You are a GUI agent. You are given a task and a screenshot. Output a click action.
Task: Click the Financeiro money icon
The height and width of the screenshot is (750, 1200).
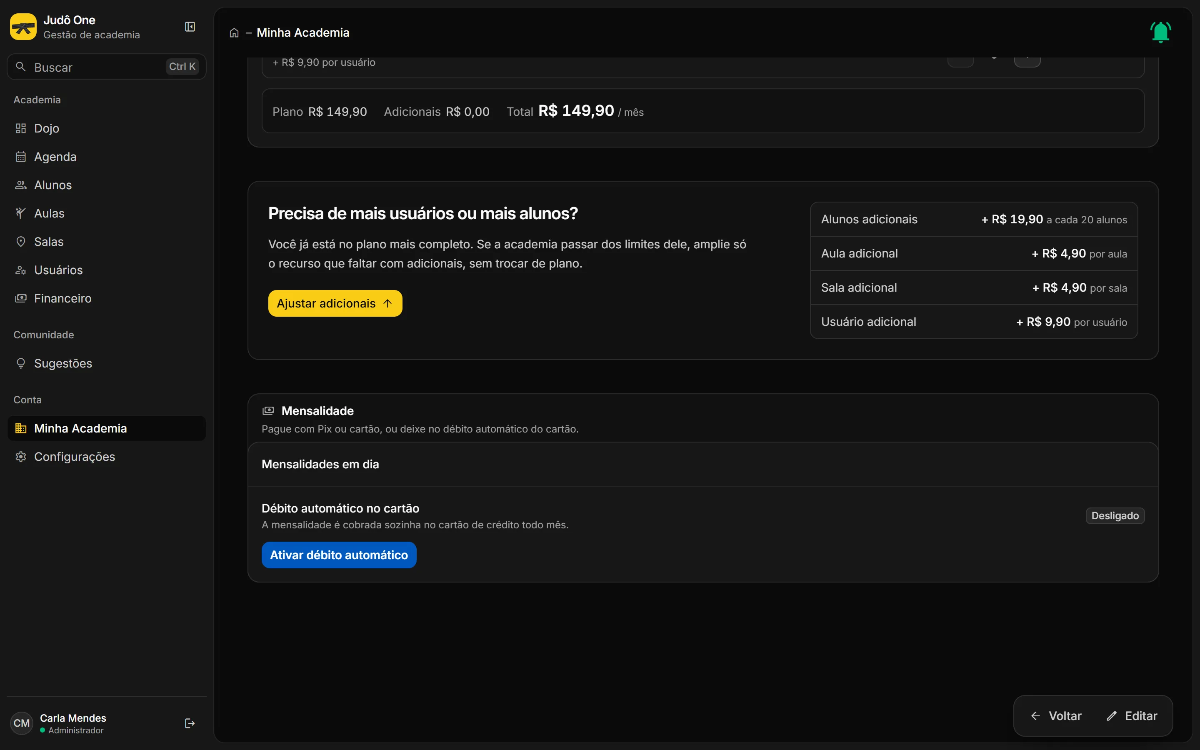21,298
